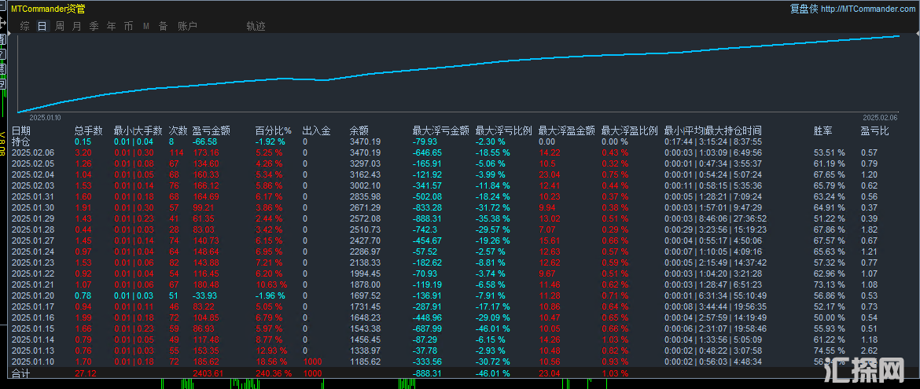Open the http://MTCommander.com link

pyautogui.click(x=868, y=9)
